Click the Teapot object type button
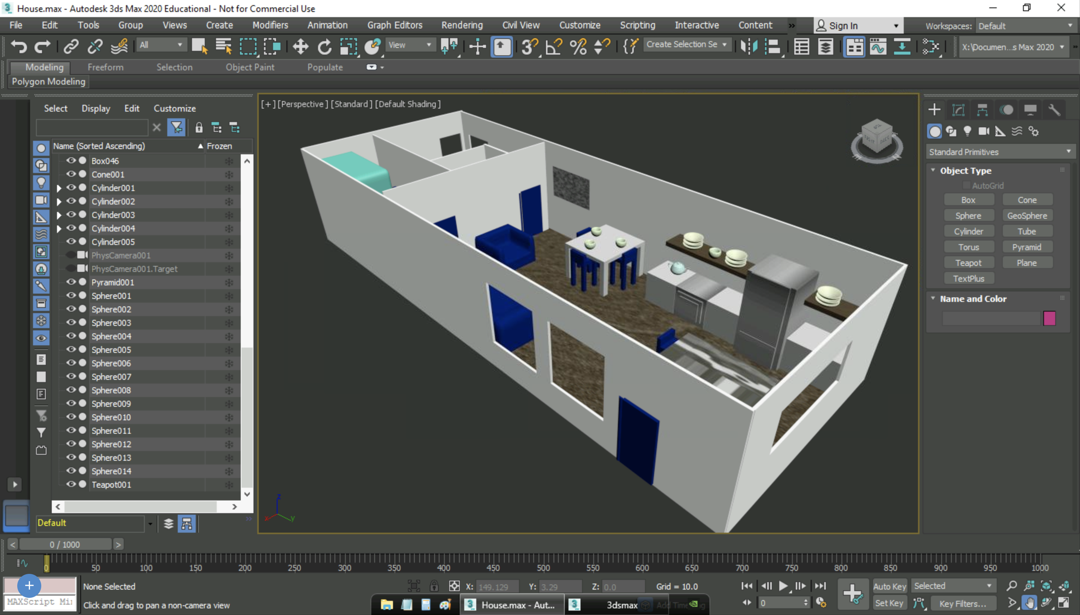The height and width of the screenshot is (615, 1080). point(968,263)
